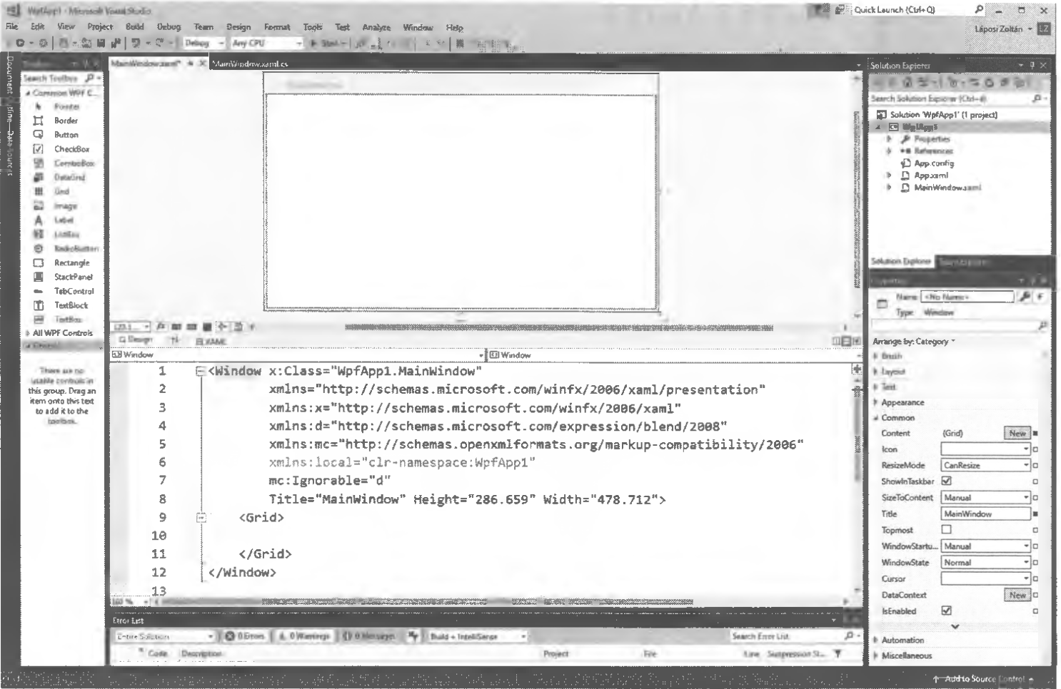Expand the Miscellaneous property category
The image size is (1061, 689).
(x=876, y=656)
